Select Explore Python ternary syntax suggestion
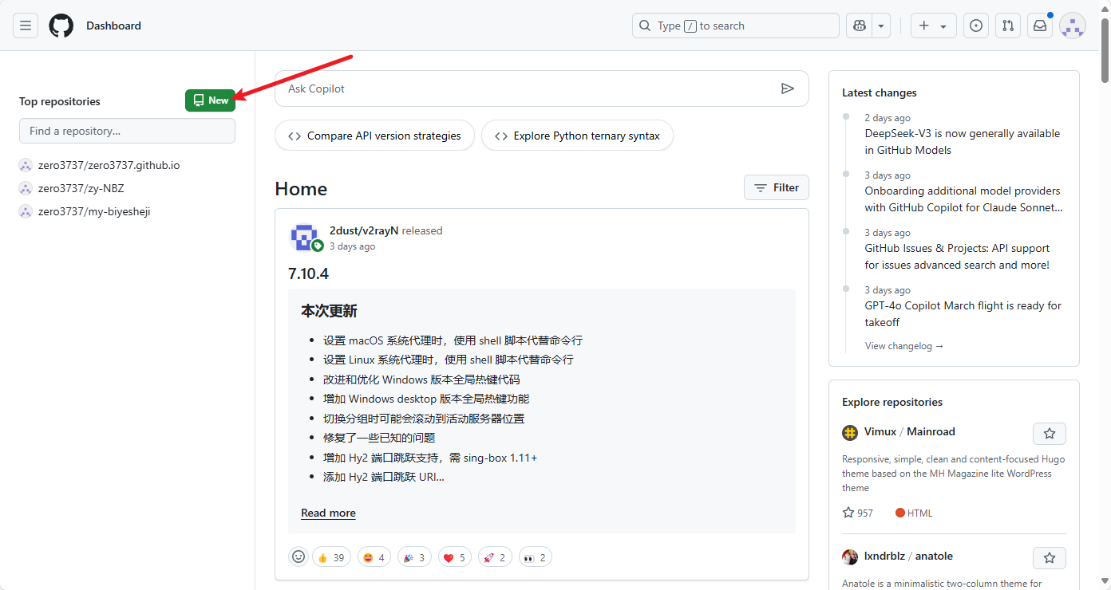Viewport: 1111px width, 590px height. point(577,136)
